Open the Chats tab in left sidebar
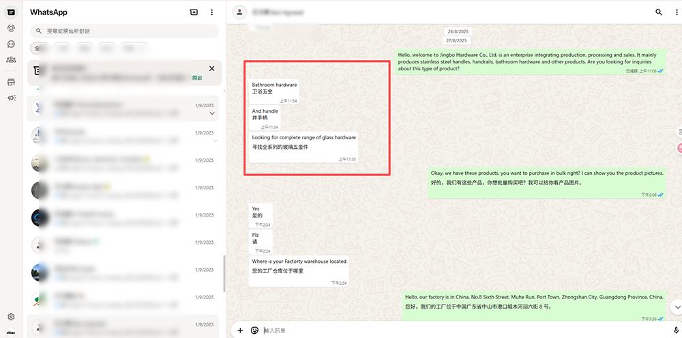The height and width of the screenshot is (338, 682). pyautogui.click(x=12, y=12)
